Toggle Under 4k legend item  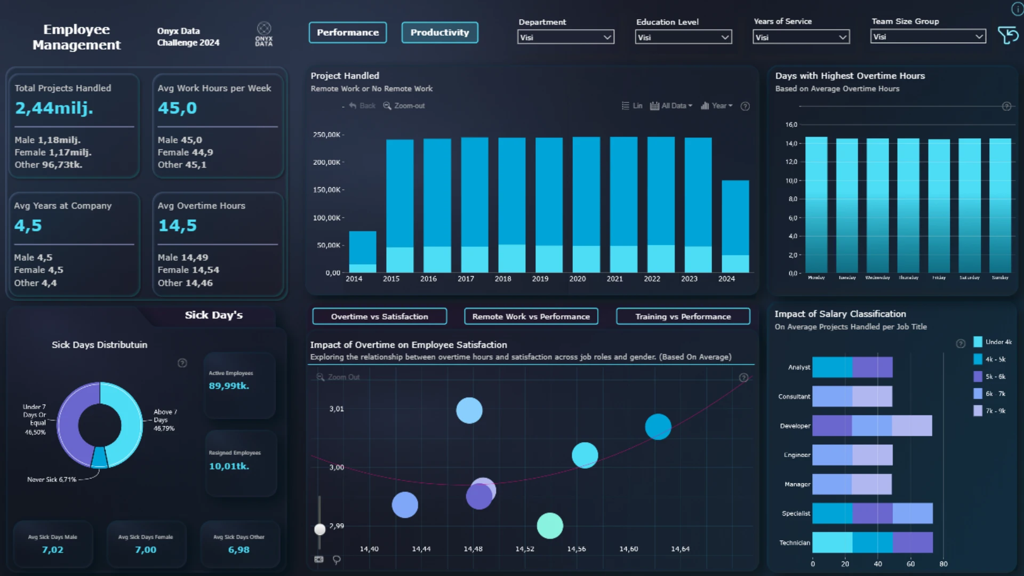coord(992,342)
